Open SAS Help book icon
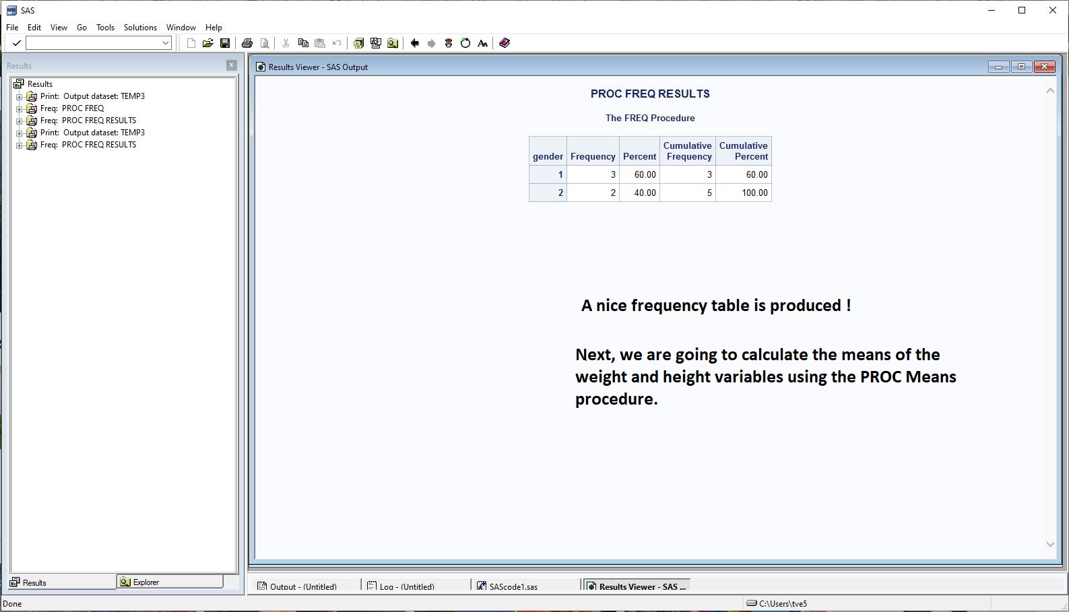Screen dimensions: 1069x612 click(505, 43)
